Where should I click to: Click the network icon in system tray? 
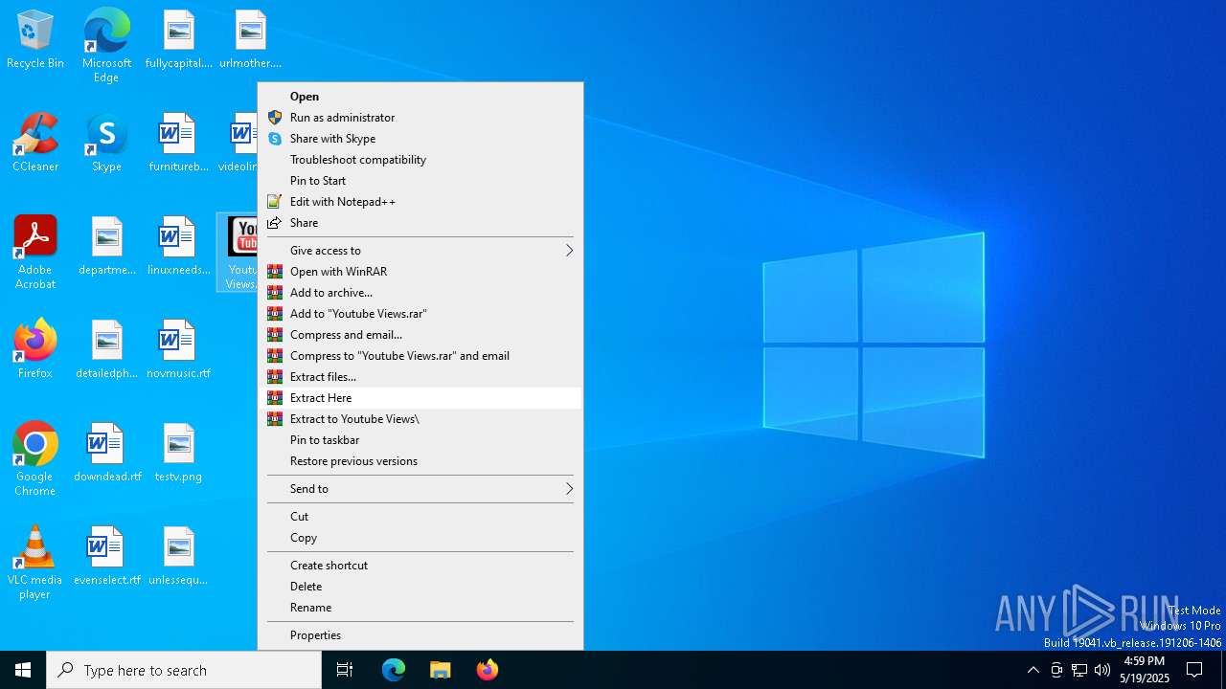[1079, 670]
